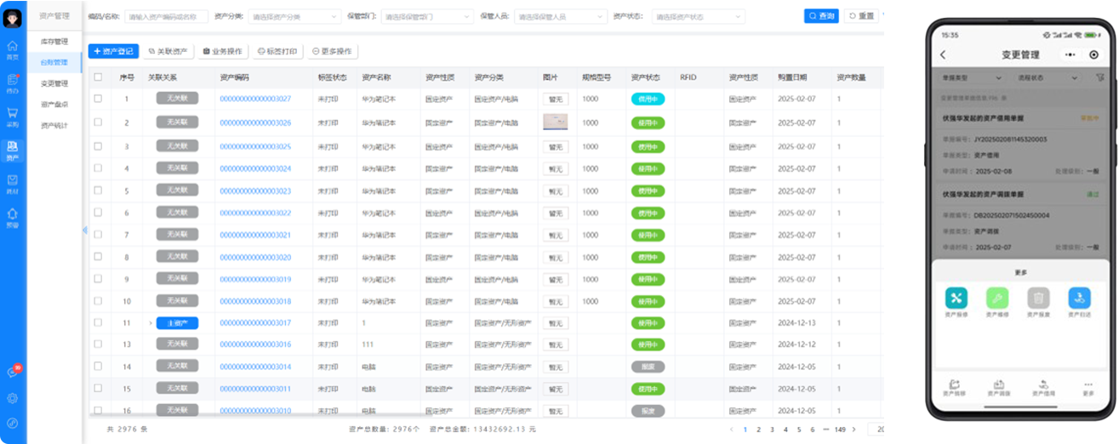Tap the gray 资产报废 trash icon on the phone
Screen dimensions: 1119x444
[1038, 299]
